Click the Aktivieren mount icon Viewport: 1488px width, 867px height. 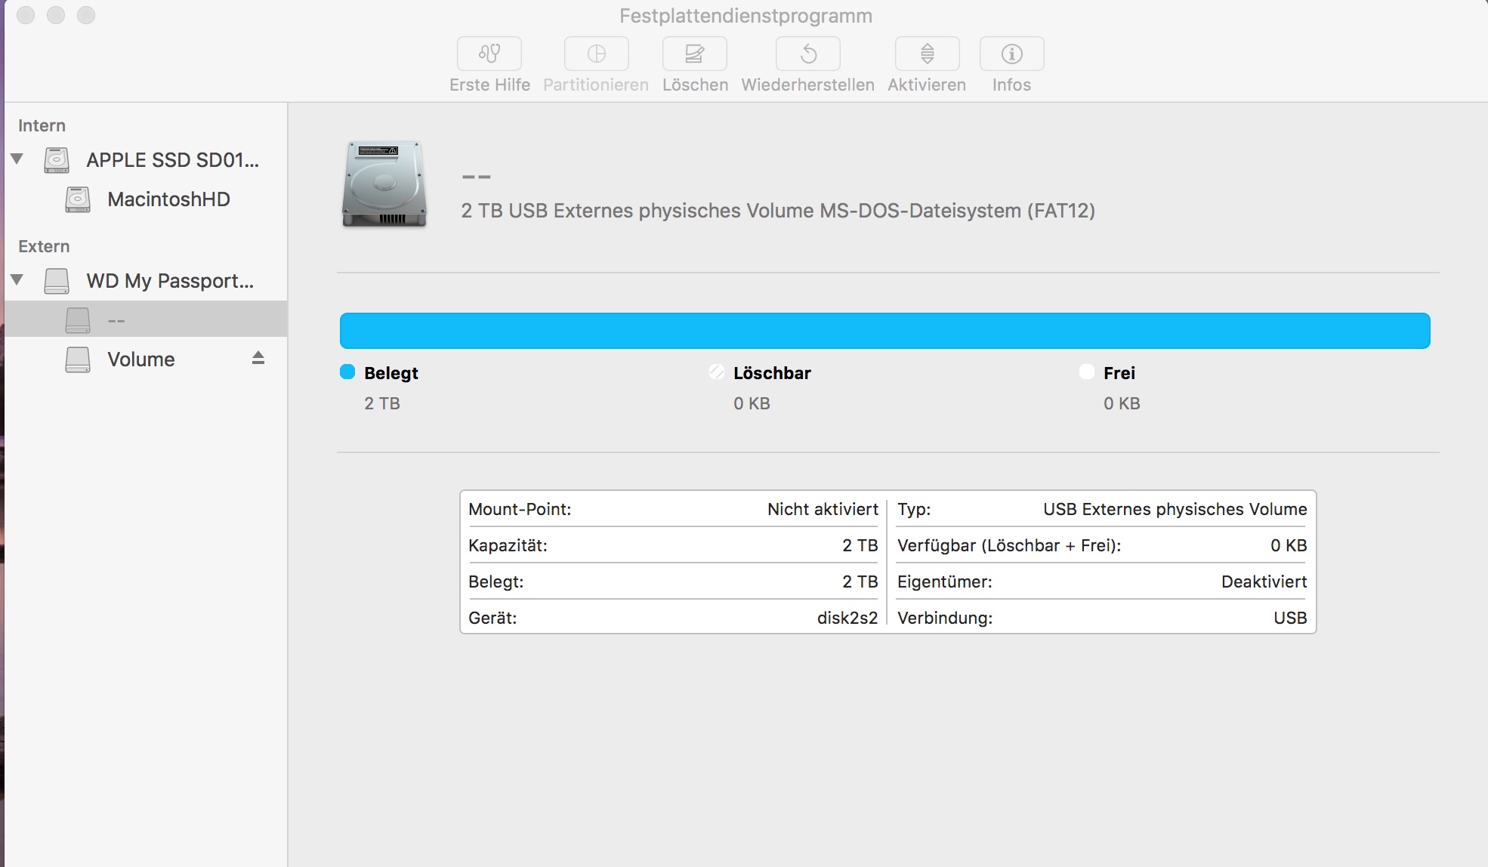coord(927,54)
